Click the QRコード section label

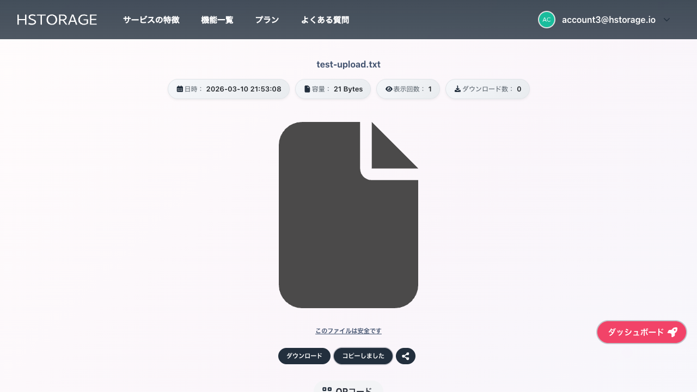click(354, 390)
